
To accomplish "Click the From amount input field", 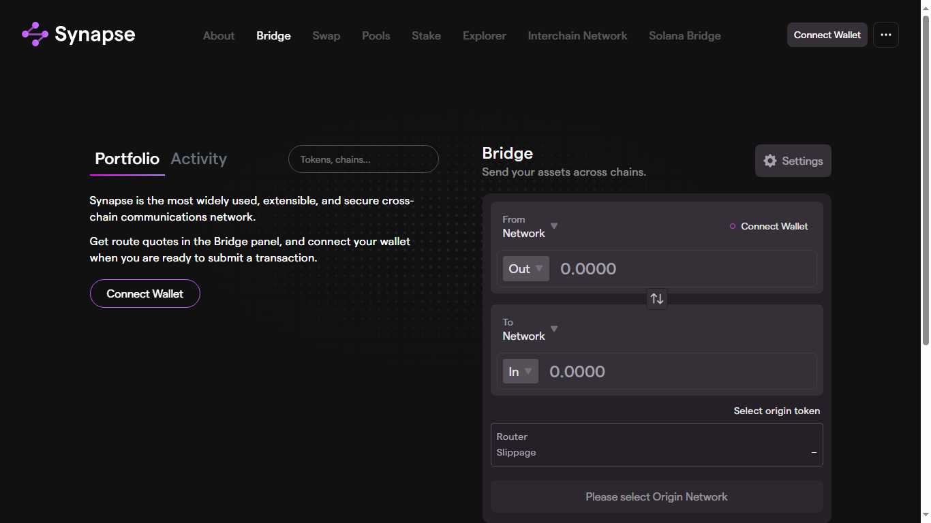I will 682,269.
